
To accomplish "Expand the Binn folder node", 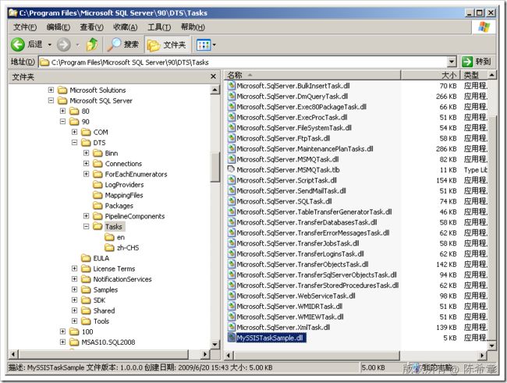I will click(86, 153).
